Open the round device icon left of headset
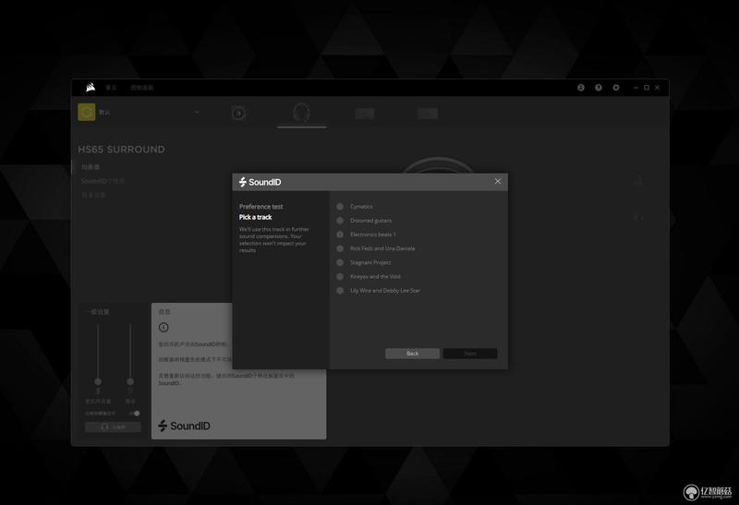The width and height of the screenshot is (739, 505). (238, 113)
